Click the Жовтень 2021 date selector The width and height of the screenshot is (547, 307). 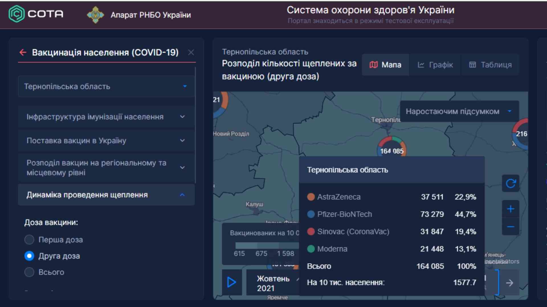coord(273,283)
